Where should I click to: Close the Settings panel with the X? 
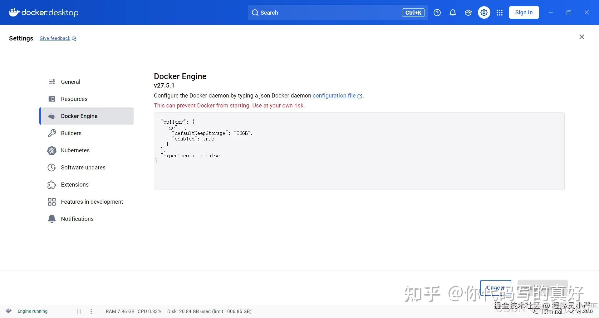tap(582, 37)
